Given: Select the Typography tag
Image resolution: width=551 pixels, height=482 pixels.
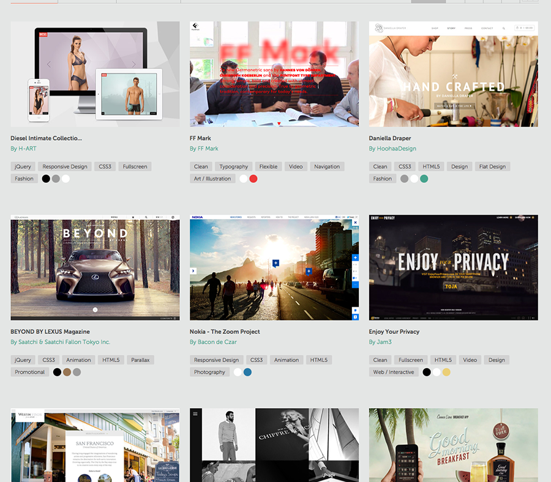Looking at the screenshot, I should tap(234, 166).
